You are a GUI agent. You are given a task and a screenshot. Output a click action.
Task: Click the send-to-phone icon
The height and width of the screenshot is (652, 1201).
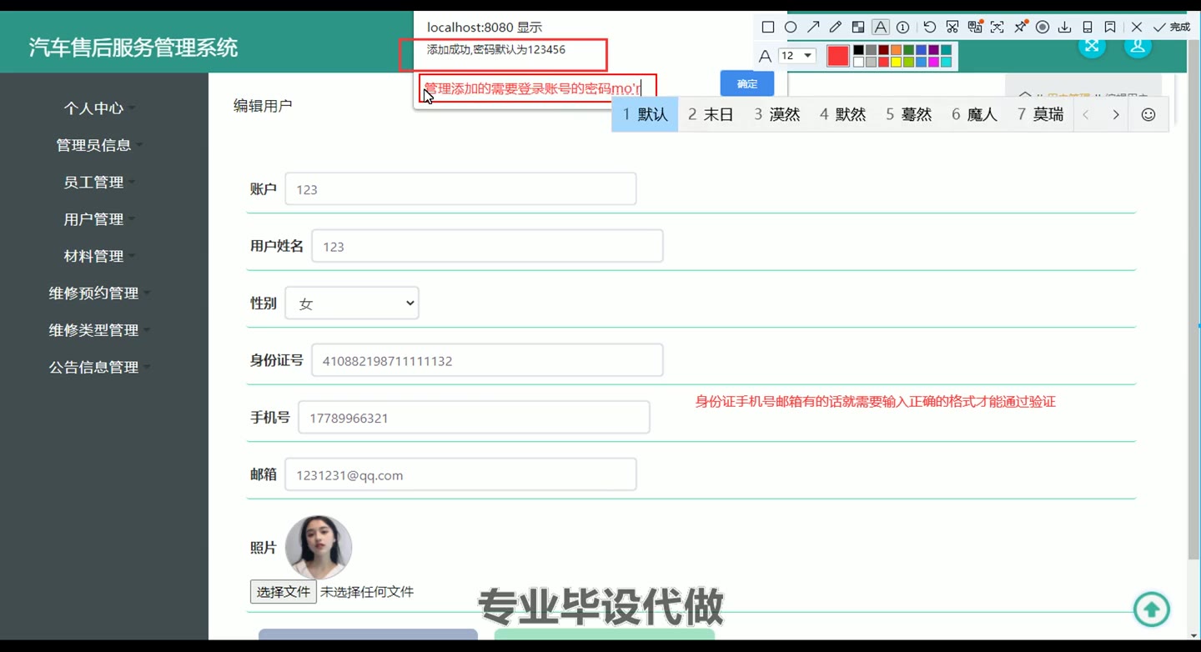(x=1088, y=27)
